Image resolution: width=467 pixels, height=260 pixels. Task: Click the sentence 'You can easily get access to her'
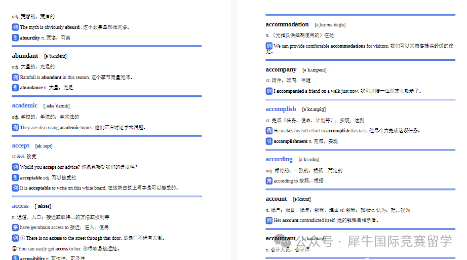(x=65, y=248)
